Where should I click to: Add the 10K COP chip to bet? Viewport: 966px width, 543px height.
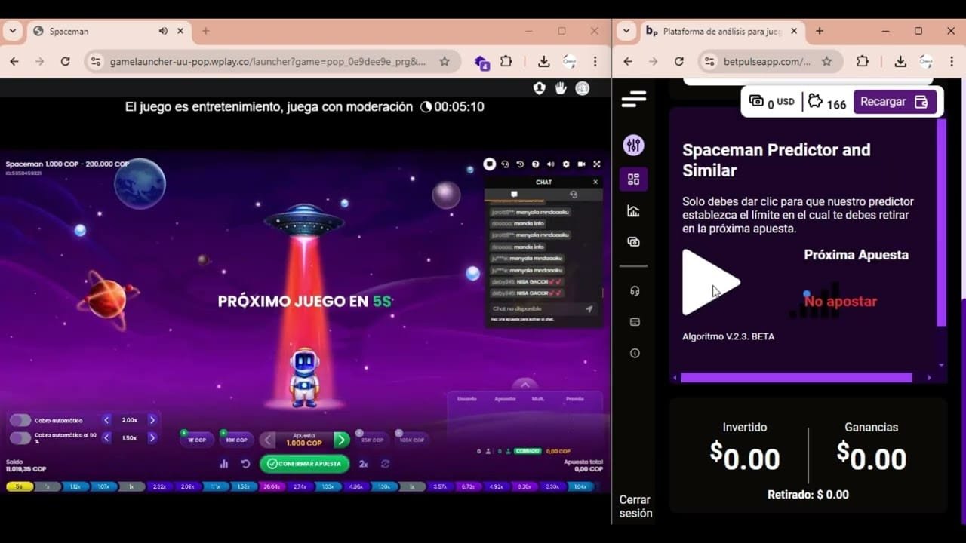pyautogui.click(x=236, y=439)
